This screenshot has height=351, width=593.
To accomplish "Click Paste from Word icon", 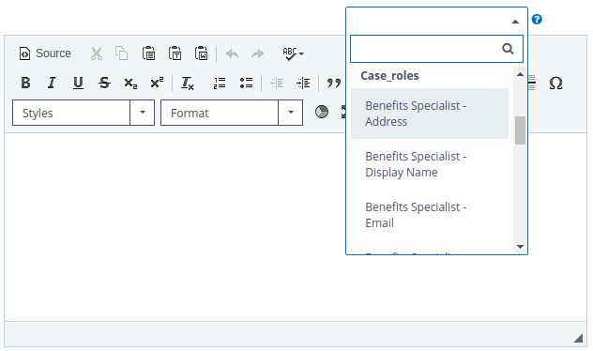I will (x=201, y=53).
